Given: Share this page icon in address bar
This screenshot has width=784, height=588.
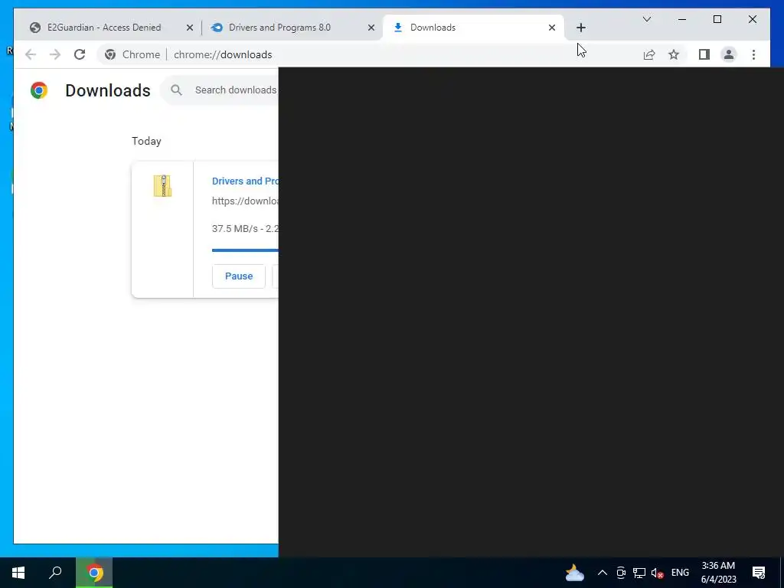Looking at the screenshot, I should (649, 54).
